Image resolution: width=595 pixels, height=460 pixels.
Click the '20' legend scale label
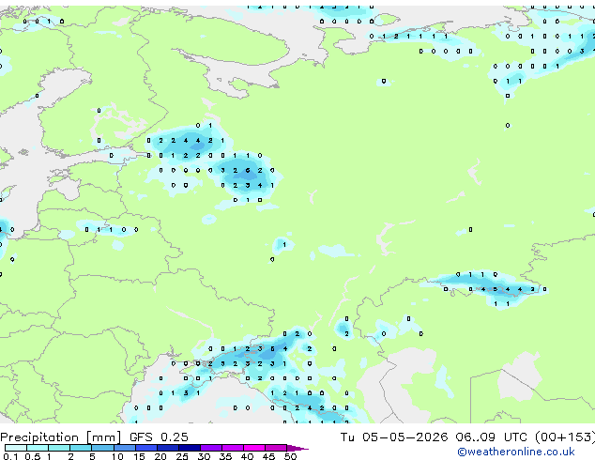tap(160, 456)
